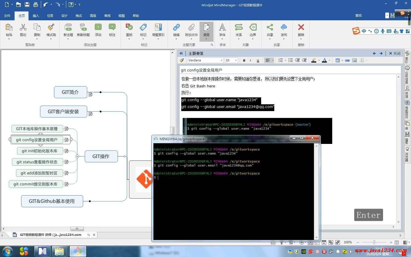Go to next topic note arrow

(x=381, y=53)
